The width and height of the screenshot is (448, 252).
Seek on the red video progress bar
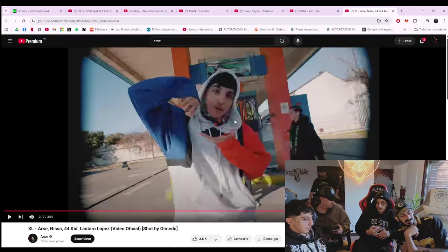click(x=144, y=211)
